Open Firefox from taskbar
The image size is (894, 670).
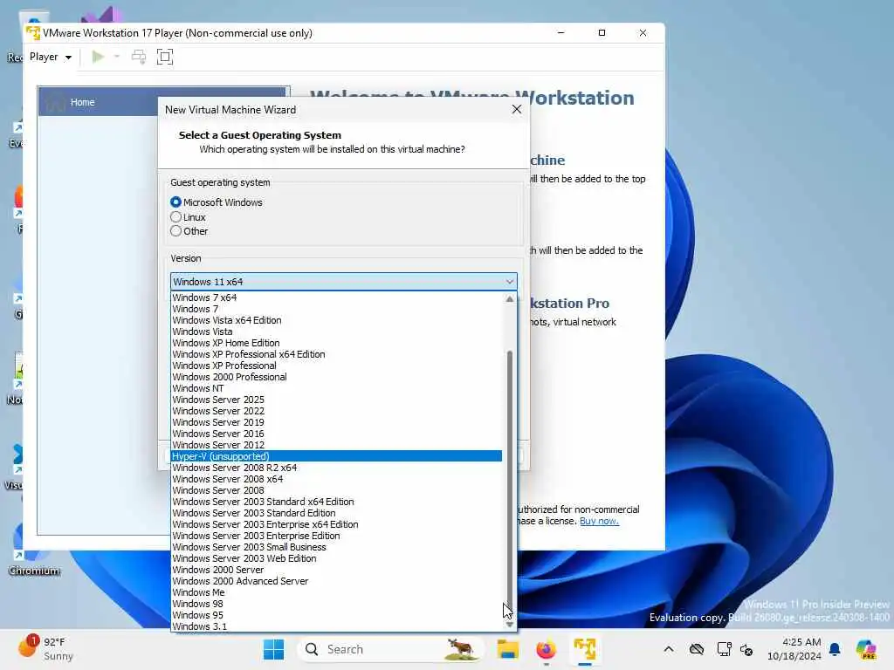point(546,649)
